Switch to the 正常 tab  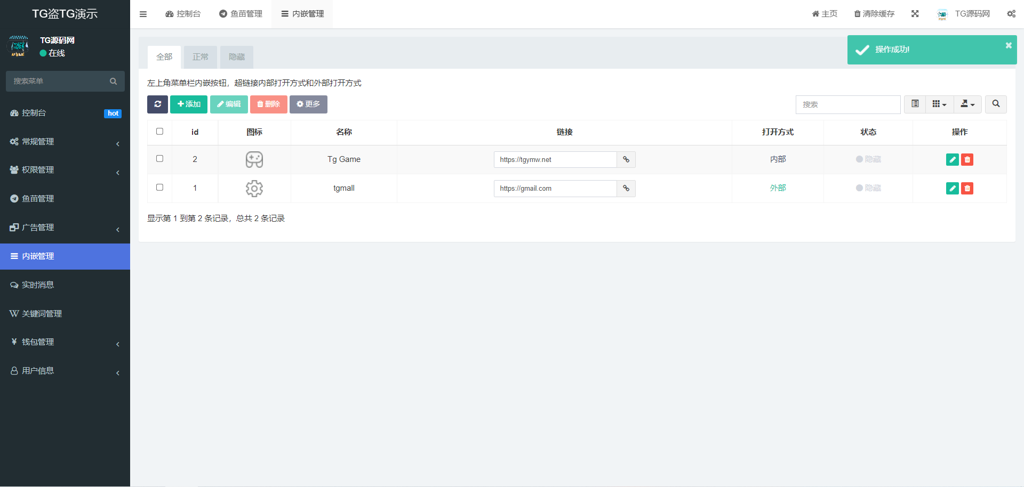(201, 57)
